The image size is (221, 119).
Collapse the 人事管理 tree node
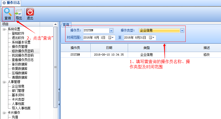(4, 82)
